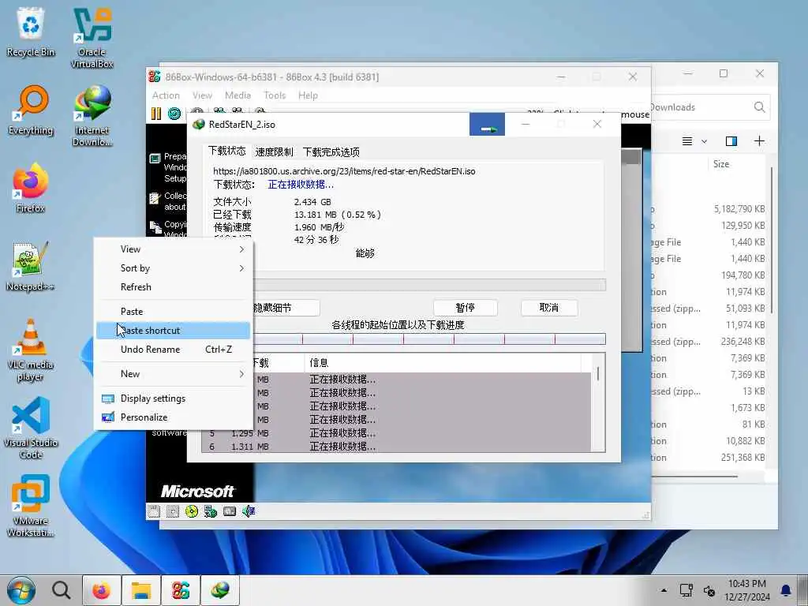The width and height of the screenshot is (808, 606).
Task: Click File Explorer vertical scrollbar
Action: 772,240
